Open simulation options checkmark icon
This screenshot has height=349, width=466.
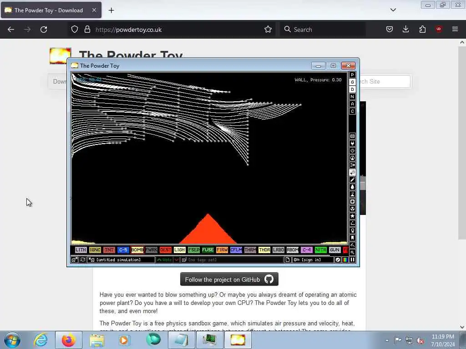(x=338, y=259)
